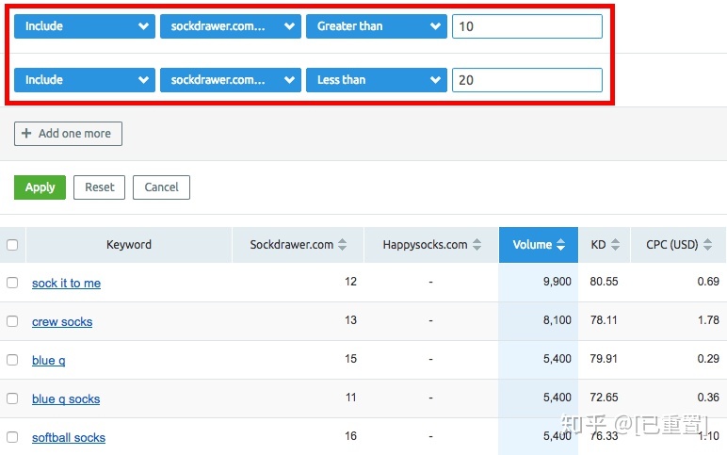Click plus icon in Add one more
The height and width of the screenshot is (455, 727).
(x=26, y=134)
